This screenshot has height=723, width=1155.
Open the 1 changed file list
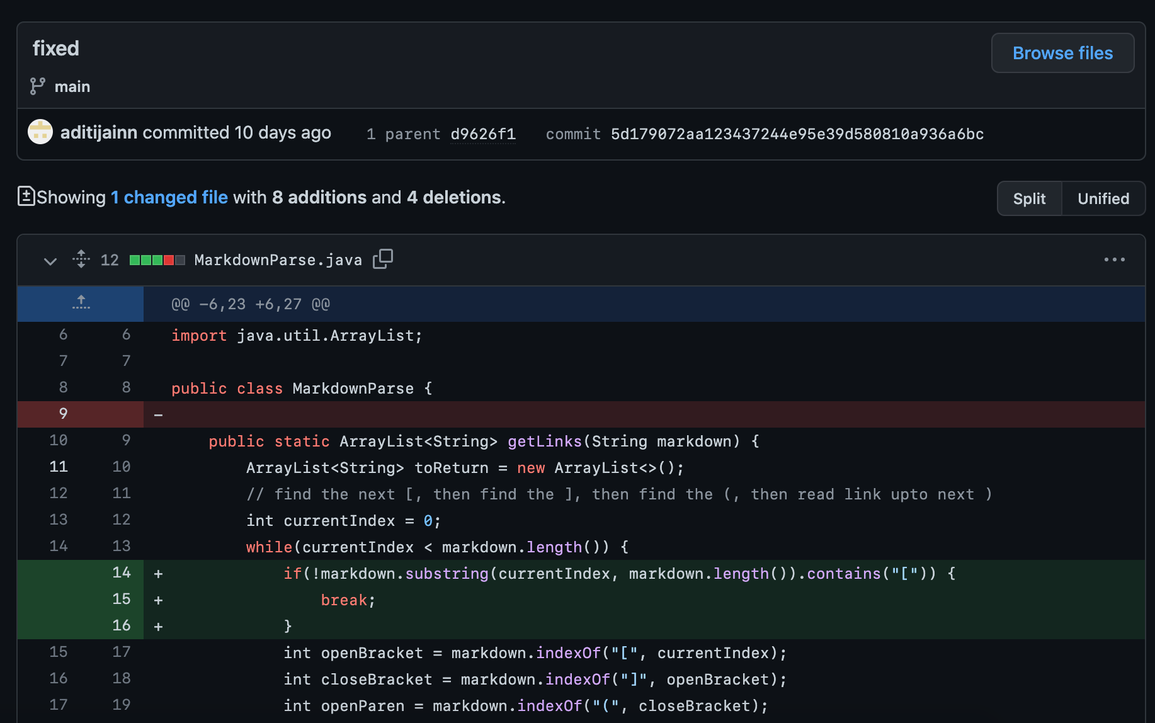click(169, 197)
